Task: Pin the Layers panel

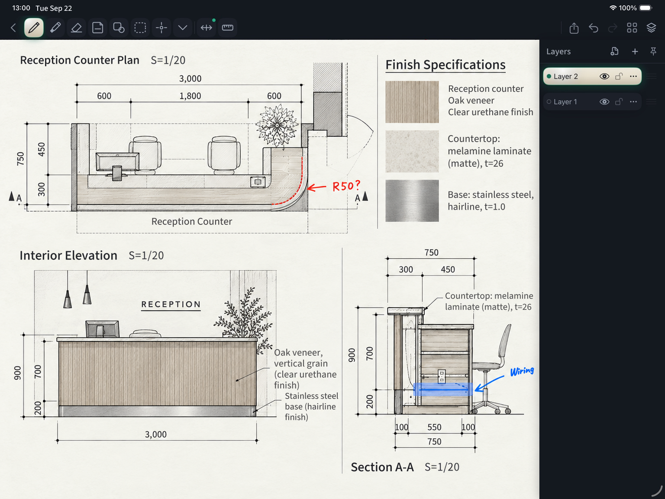Action: [653, 52]
